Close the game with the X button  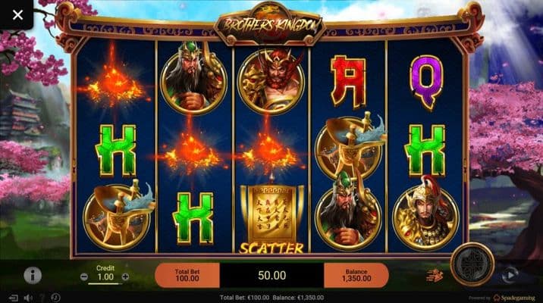(x=17, y=15)
